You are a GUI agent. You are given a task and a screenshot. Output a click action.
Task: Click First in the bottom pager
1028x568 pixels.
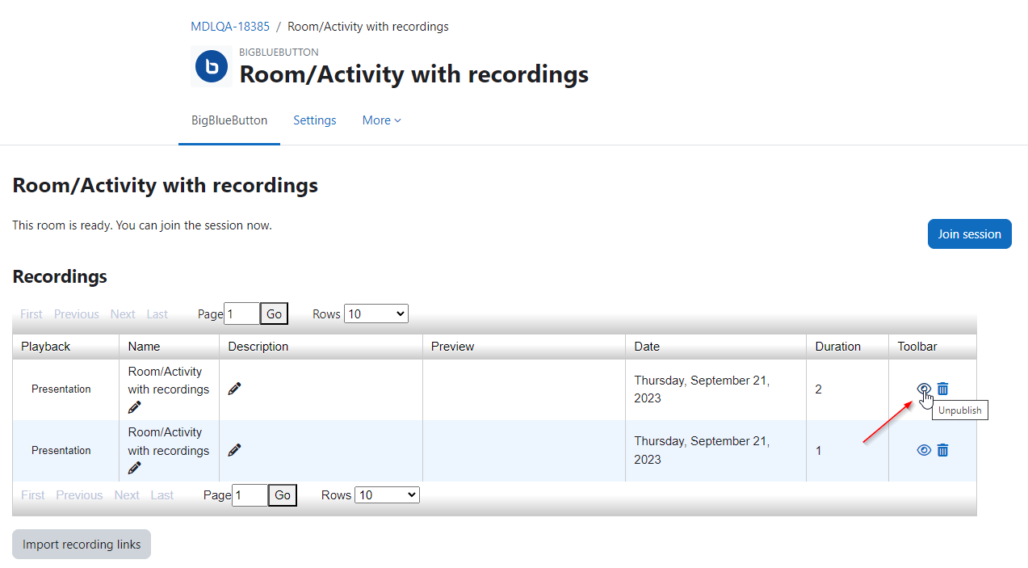point(33,495)
